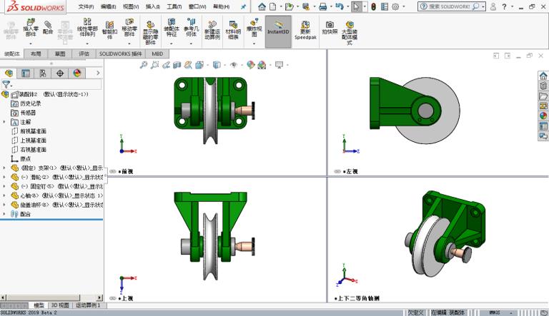Open the Appearances color ball in task pane
The width and height of the screenshot is (549, 316).
[543, 116]
